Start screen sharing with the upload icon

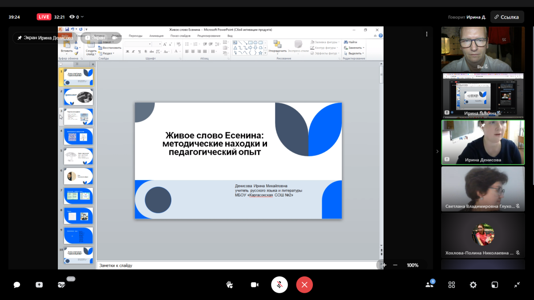(x=39, y=285)
